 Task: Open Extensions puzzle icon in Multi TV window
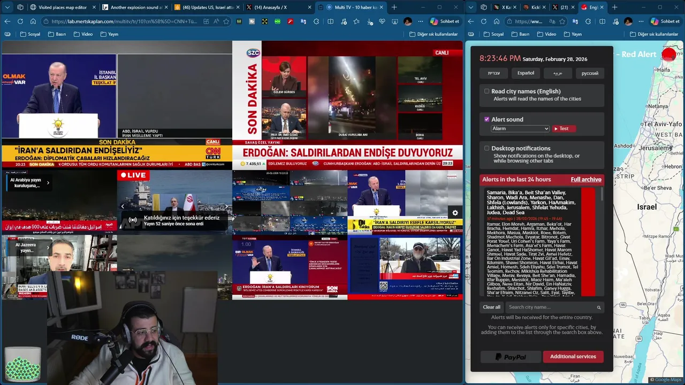point(316,21)
